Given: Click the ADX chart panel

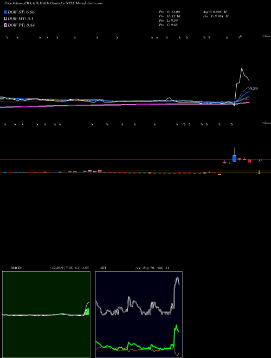Looking at the screenshot, I should click(x=139, y=315).
